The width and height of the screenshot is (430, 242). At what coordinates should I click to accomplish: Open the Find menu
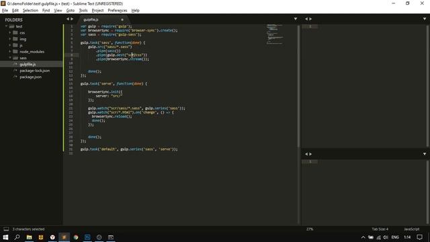coord(46,11)
